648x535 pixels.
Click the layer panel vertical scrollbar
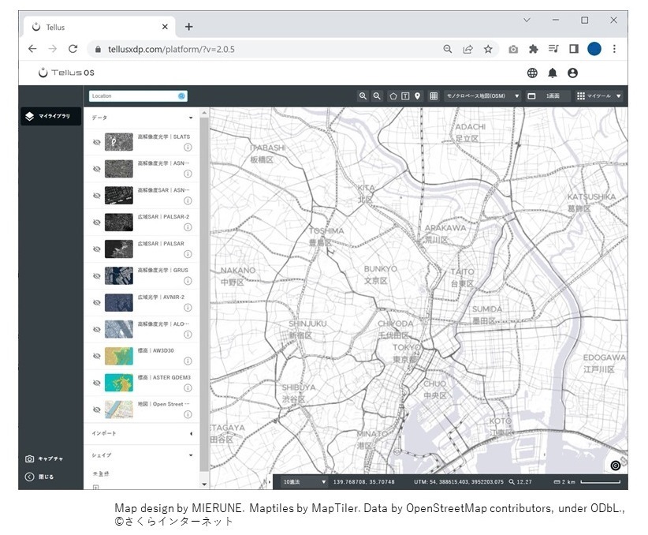click(x=204, y=294)
